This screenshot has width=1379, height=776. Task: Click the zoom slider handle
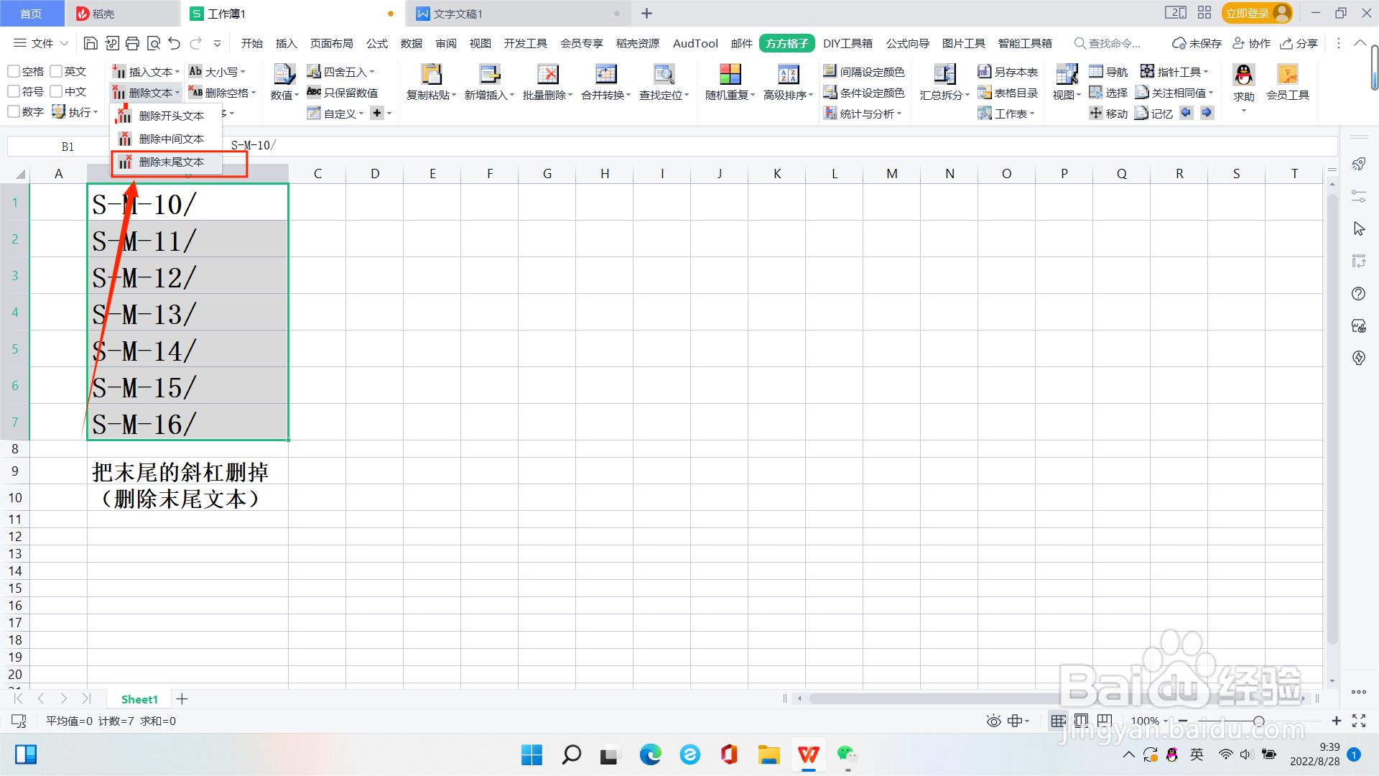tap(1258, 721)
